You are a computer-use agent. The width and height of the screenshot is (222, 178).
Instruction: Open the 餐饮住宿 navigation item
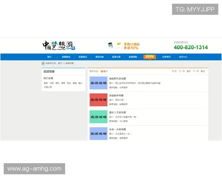(100, 57)
